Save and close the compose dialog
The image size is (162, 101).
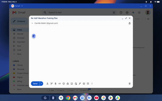(x=130, y=18)
